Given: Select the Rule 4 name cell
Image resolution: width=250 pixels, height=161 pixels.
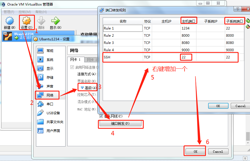Looking at the screenshot, I should click(123, 50).
